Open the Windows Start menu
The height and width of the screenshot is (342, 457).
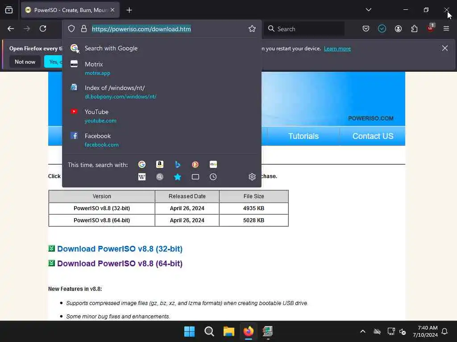point(189,331)
